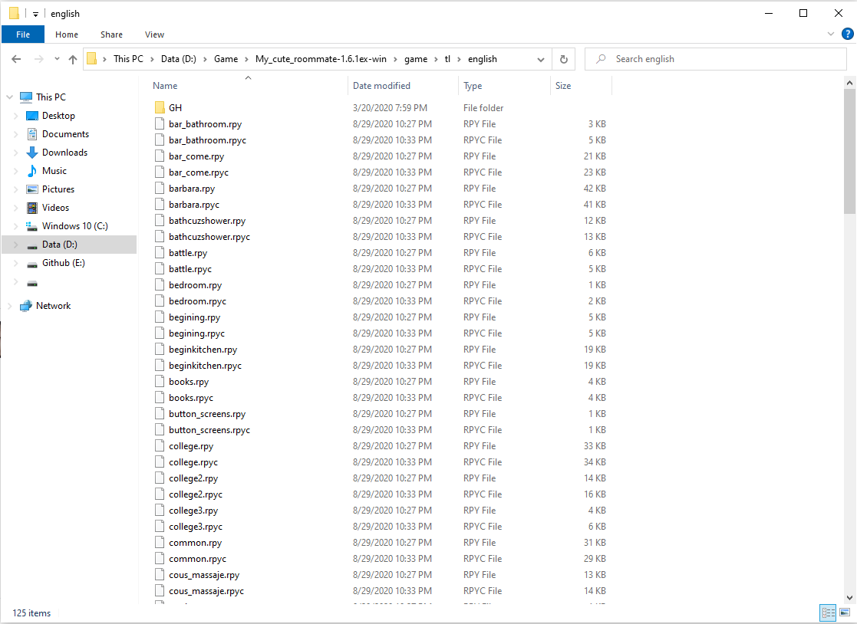Select college.rpy file icon
The width and height of the screenshot is (857, 624).
(160, 445)
